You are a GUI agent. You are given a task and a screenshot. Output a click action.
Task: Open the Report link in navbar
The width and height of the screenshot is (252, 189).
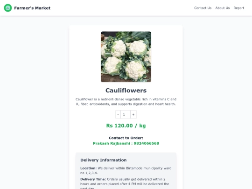click(238, 8)
